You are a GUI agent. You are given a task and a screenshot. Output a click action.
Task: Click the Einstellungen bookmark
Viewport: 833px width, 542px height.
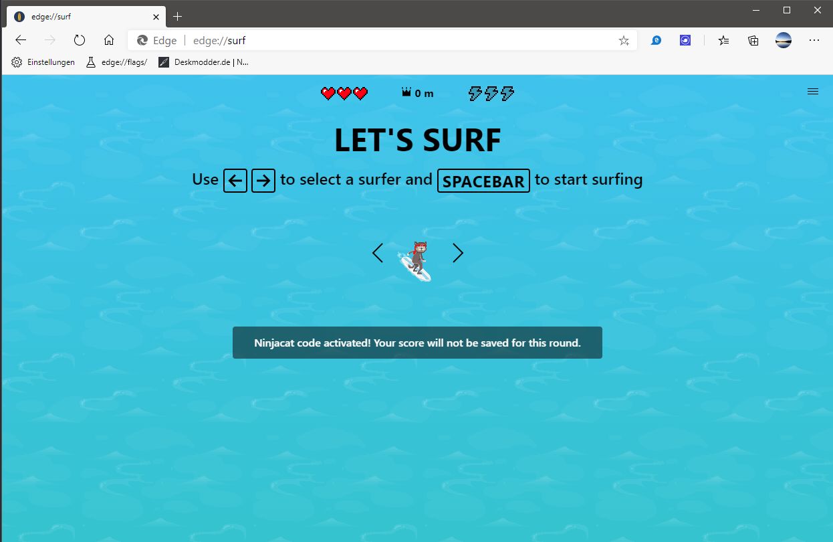43,62
